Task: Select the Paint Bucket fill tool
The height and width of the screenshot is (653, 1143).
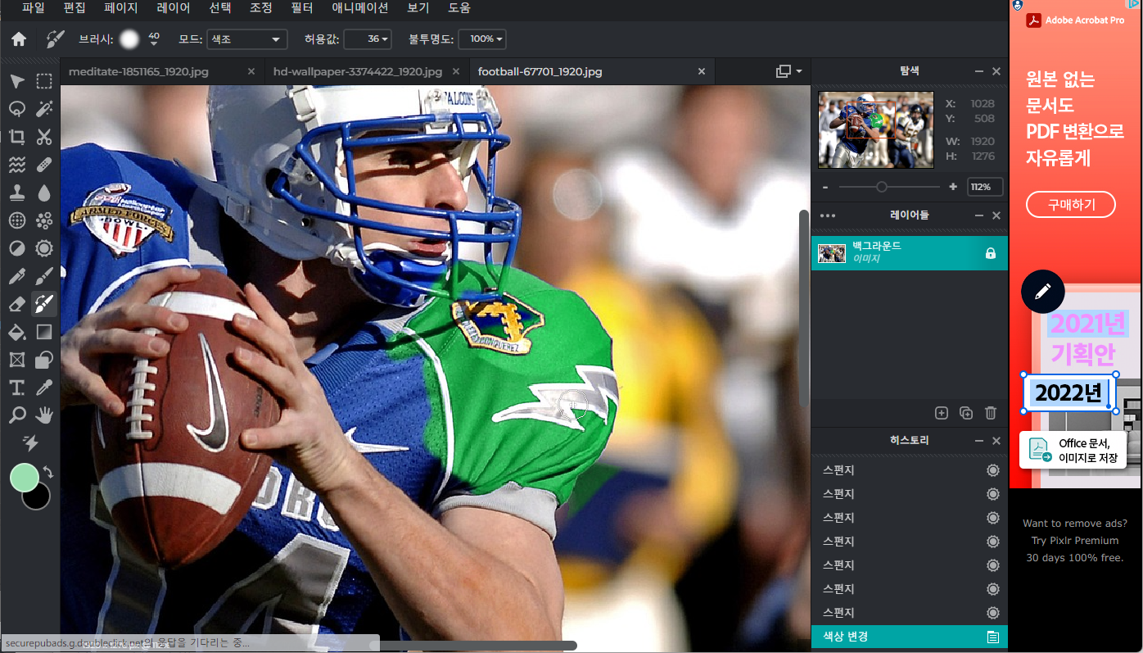Action: coord(16,332)
